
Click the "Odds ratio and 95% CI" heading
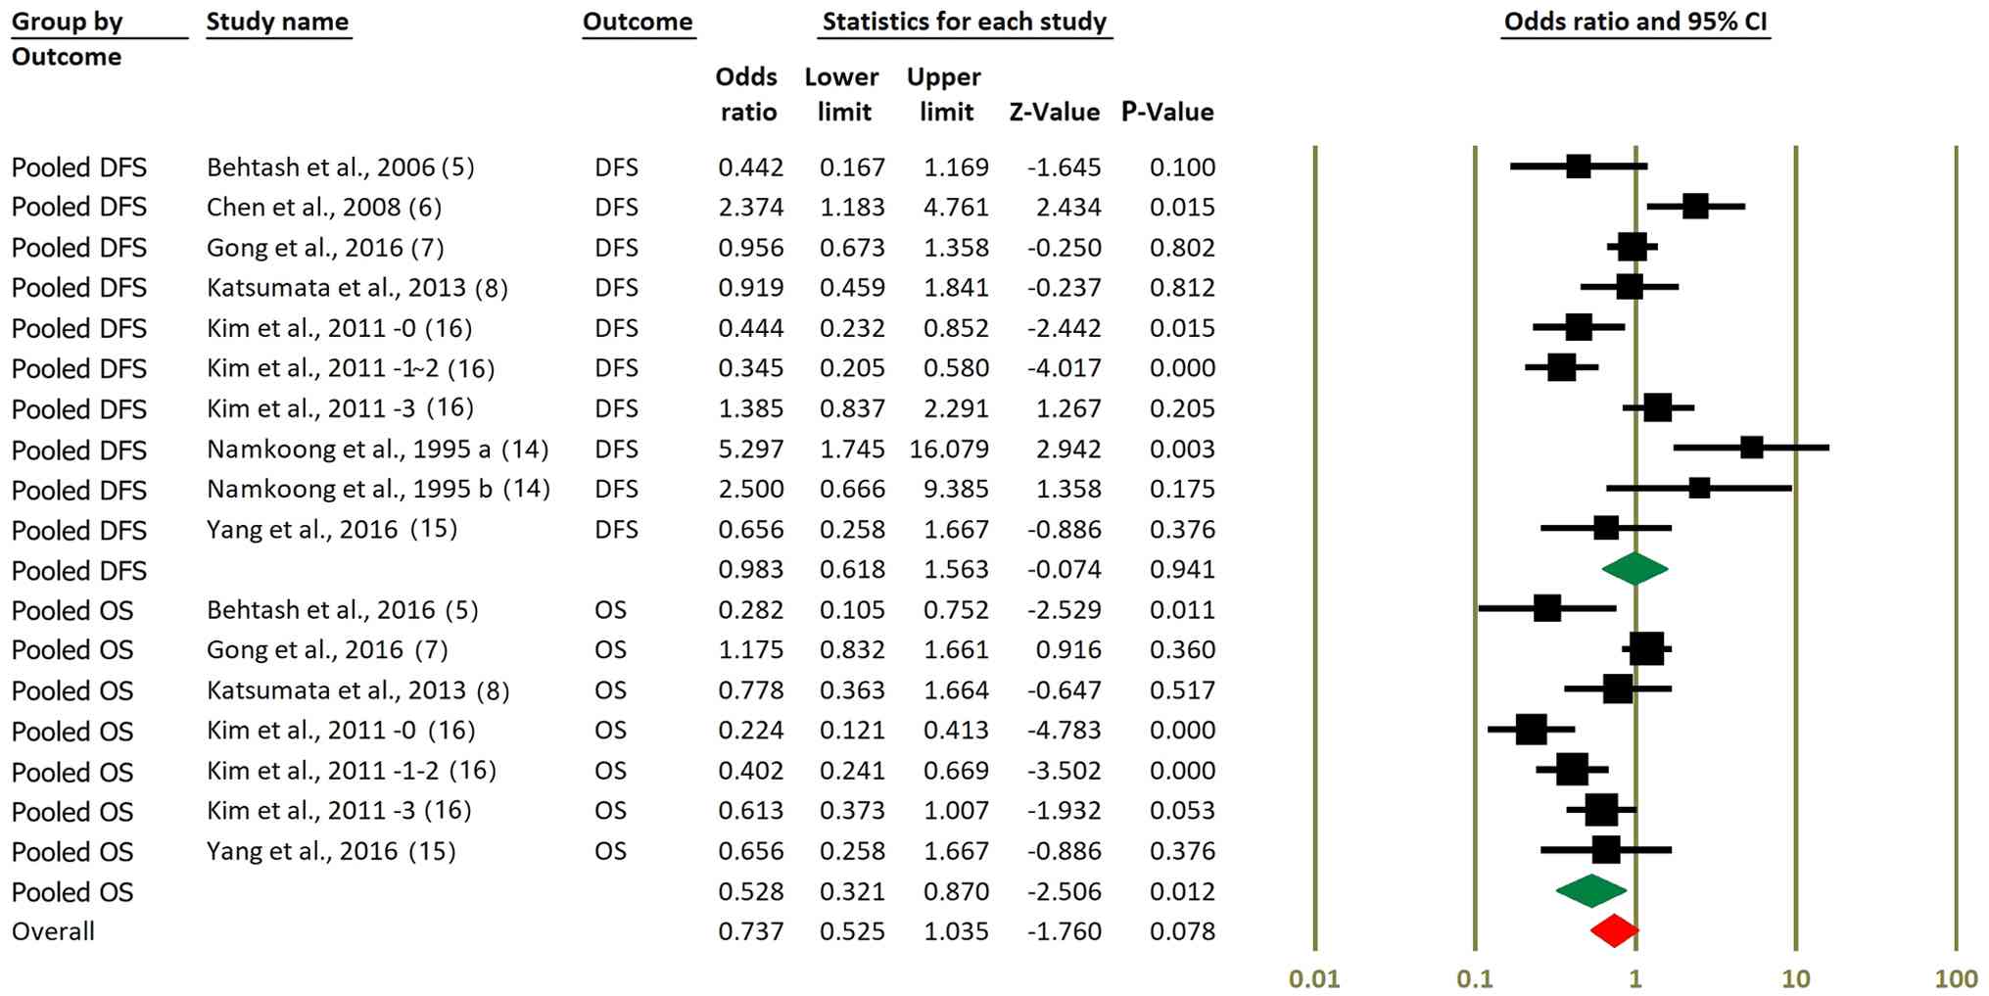click(x=1635, y=22)
